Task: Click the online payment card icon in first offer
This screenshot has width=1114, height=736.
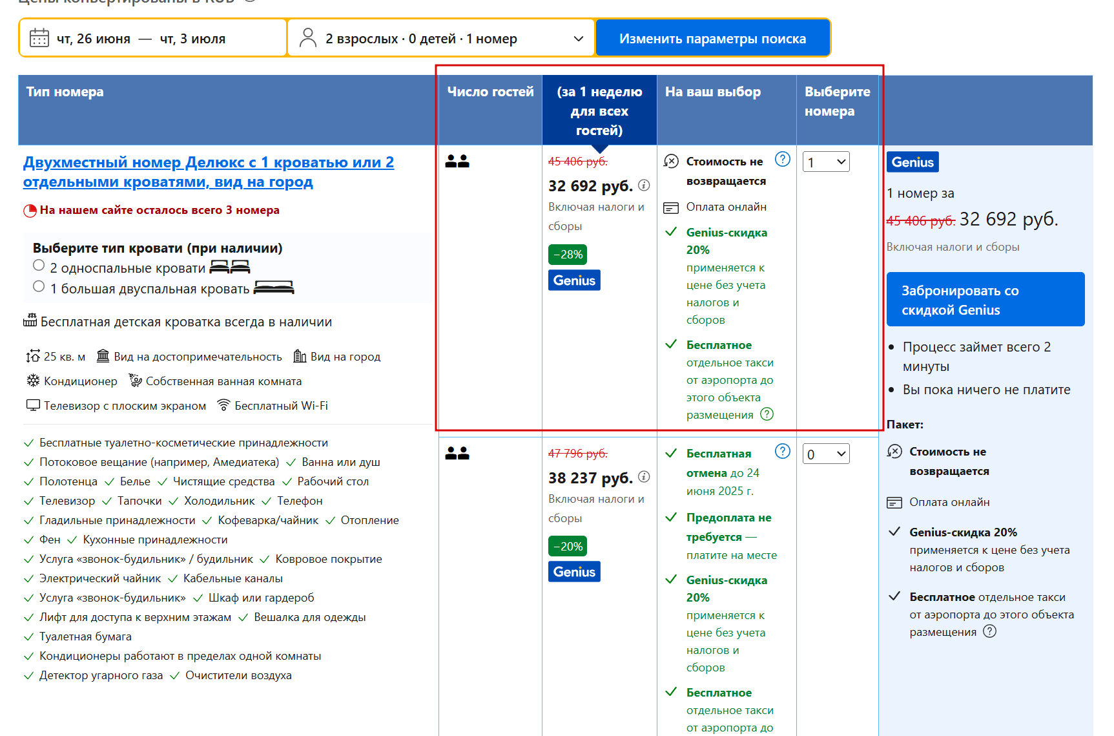Action: tap(671, 207)
